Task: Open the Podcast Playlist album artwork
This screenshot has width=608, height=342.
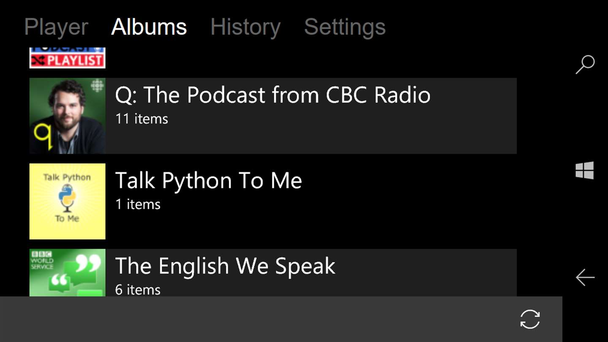Action: point(68,58)
